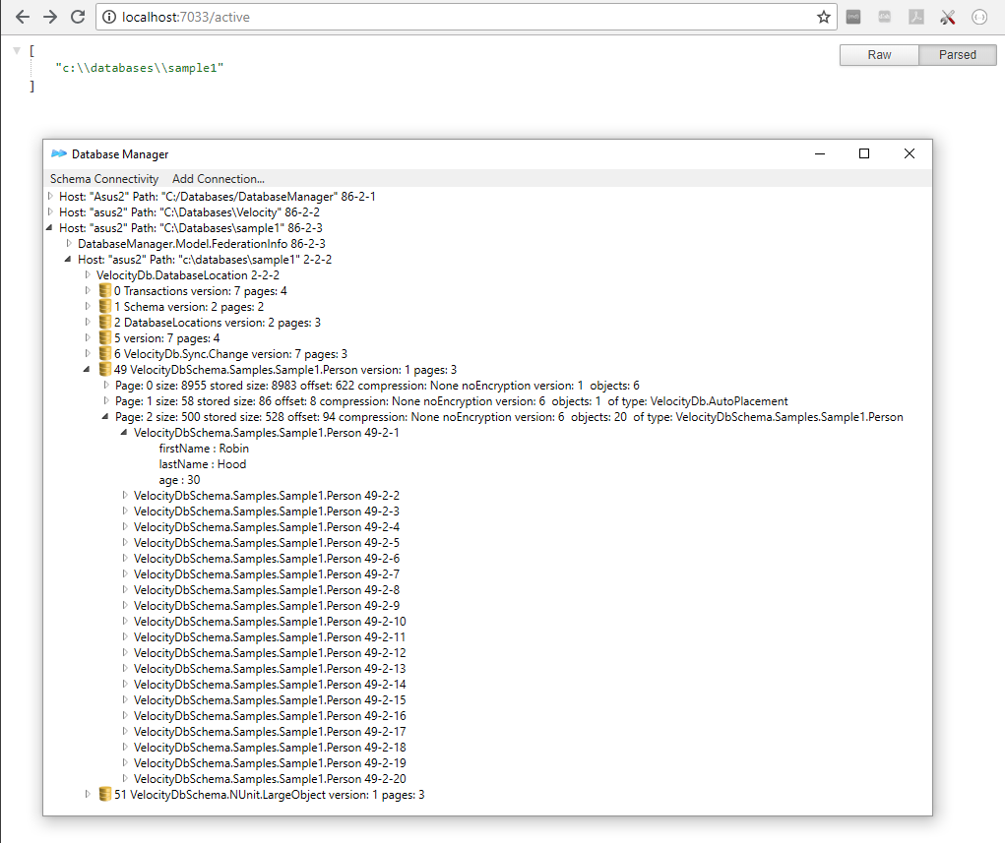Select the Person 49-2-5 row
The image size is (1005, 843).
(267, 543)
